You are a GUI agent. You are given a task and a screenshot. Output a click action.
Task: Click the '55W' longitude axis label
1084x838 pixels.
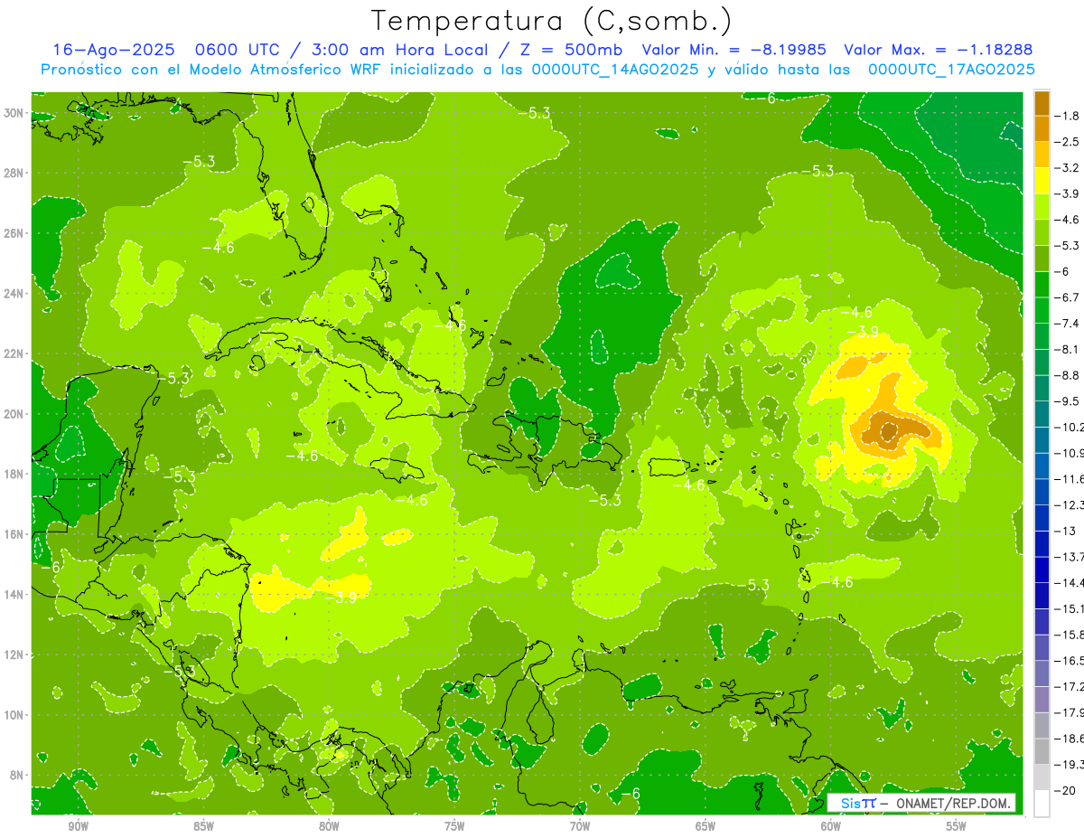(957, 827)
